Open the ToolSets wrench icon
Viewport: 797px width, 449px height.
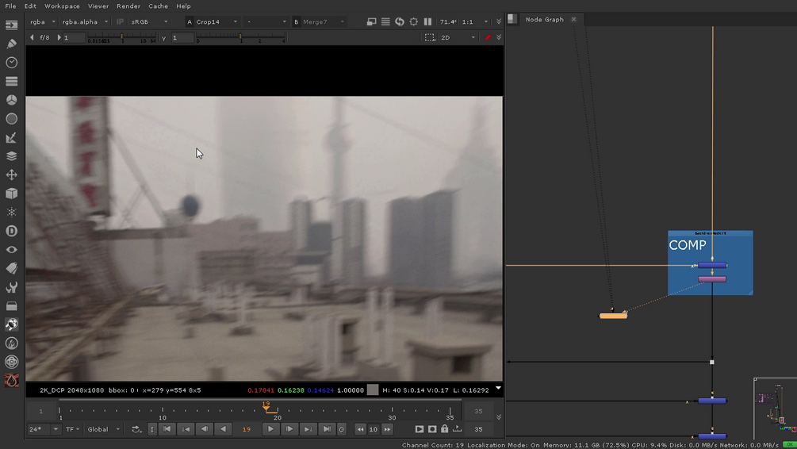click(11, 287)
